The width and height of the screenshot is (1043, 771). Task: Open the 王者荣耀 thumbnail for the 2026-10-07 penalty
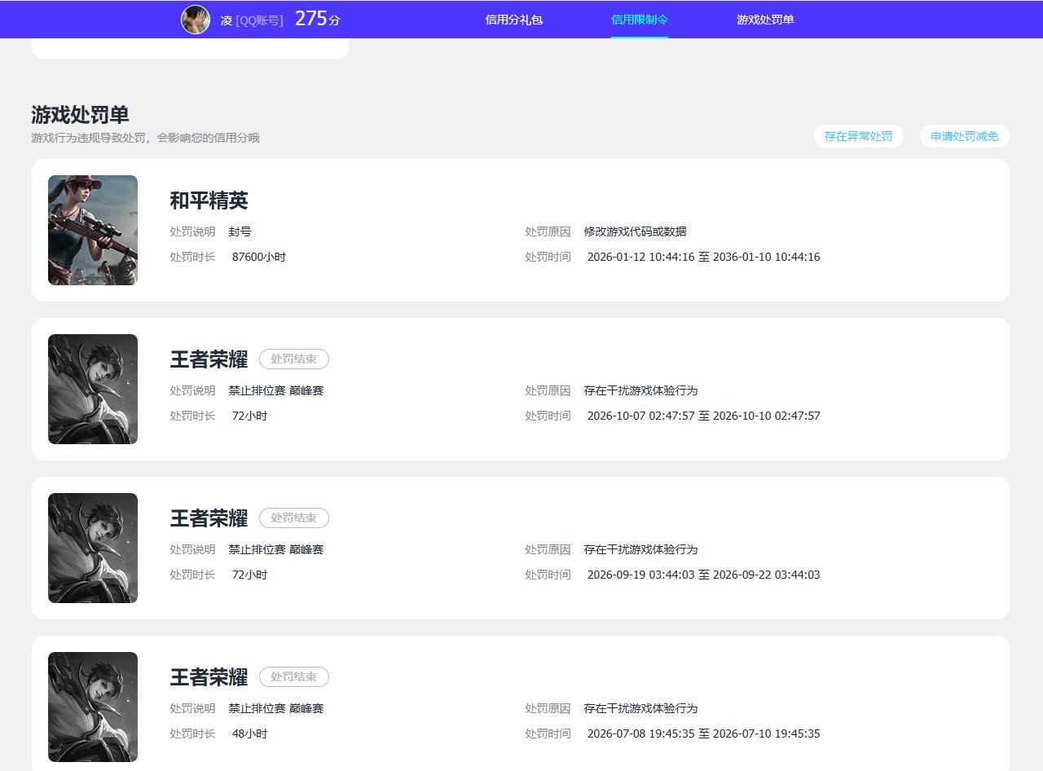pyautogui.click(x=93, y=390)
